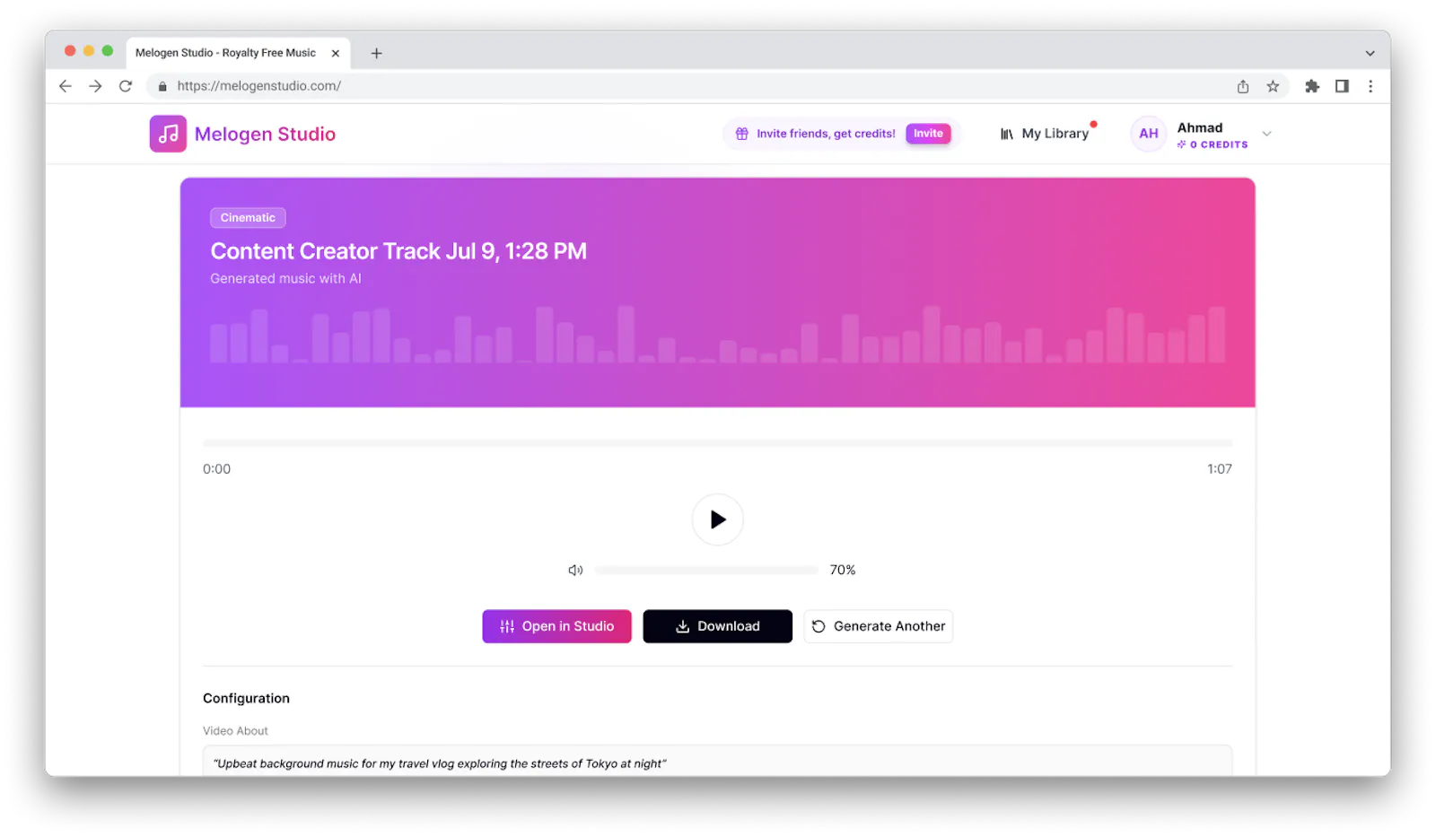Click the gift icon in invite banner

(x=742, y=134)
